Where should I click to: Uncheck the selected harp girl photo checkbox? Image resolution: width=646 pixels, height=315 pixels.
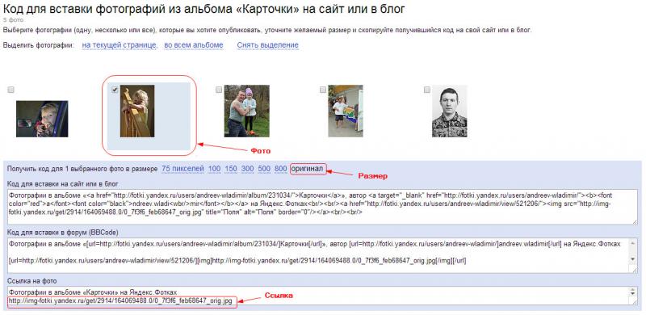coord(115,90)
